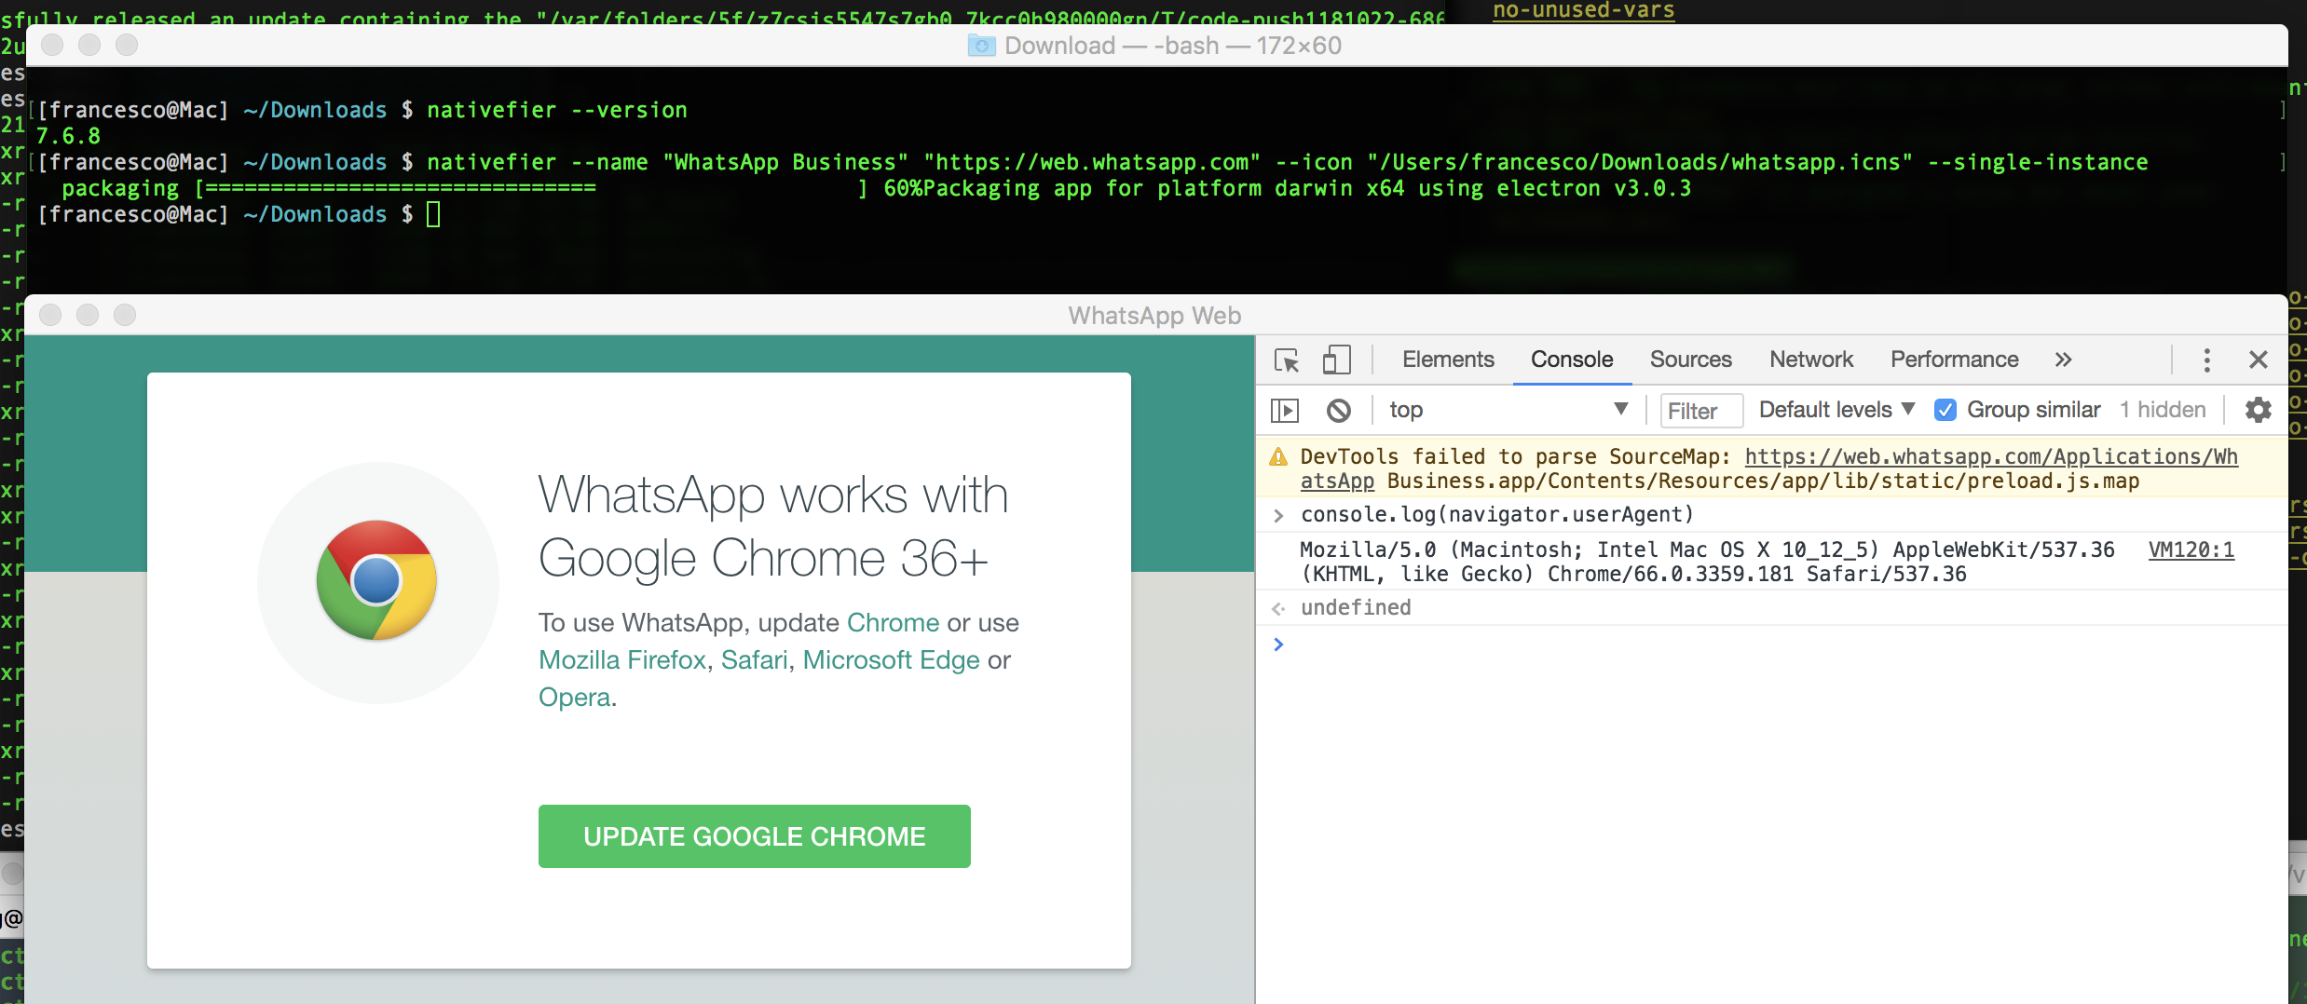The height and width of the screenshot is (1004, 2307).
Task: Open the Safari link
Action: [x=755, y=659]
